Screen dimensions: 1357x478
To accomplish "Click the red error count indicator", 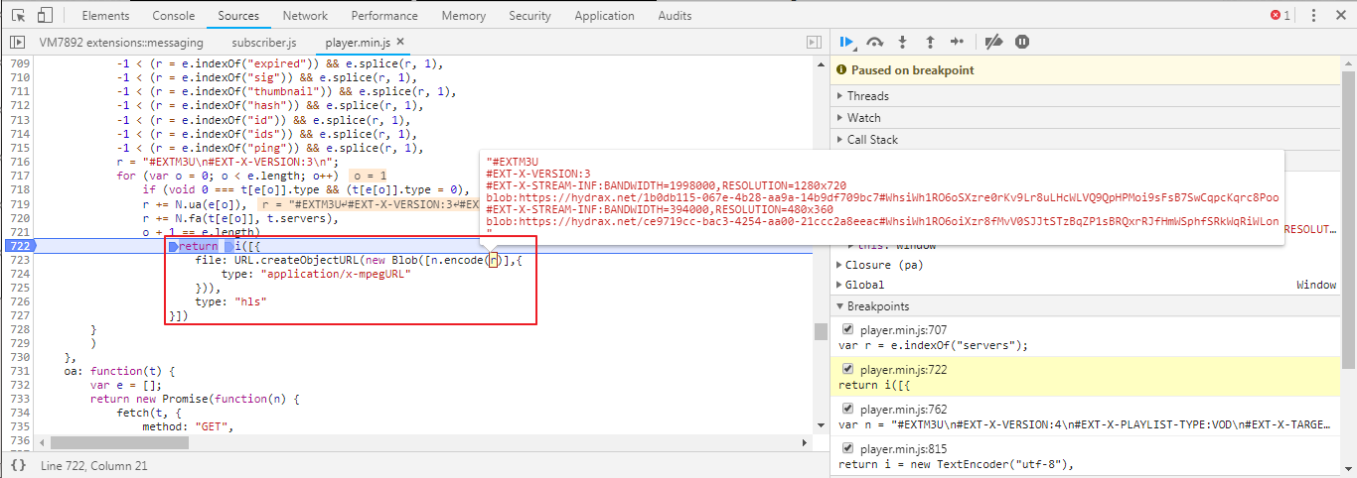I will point(1280,16).
